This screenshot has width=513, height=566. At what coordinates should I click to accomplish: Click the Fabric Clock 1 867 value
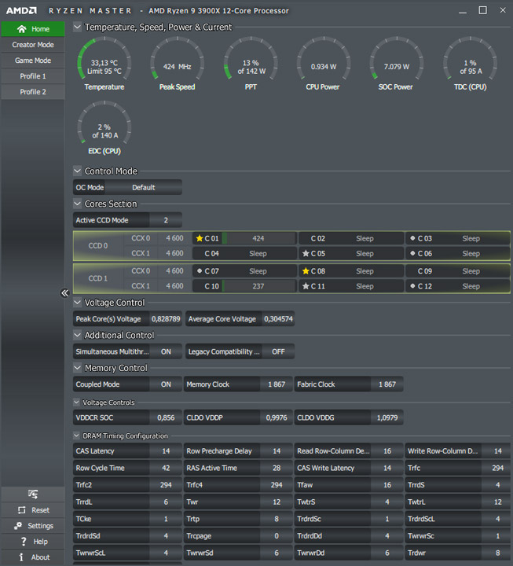[387, 384]
